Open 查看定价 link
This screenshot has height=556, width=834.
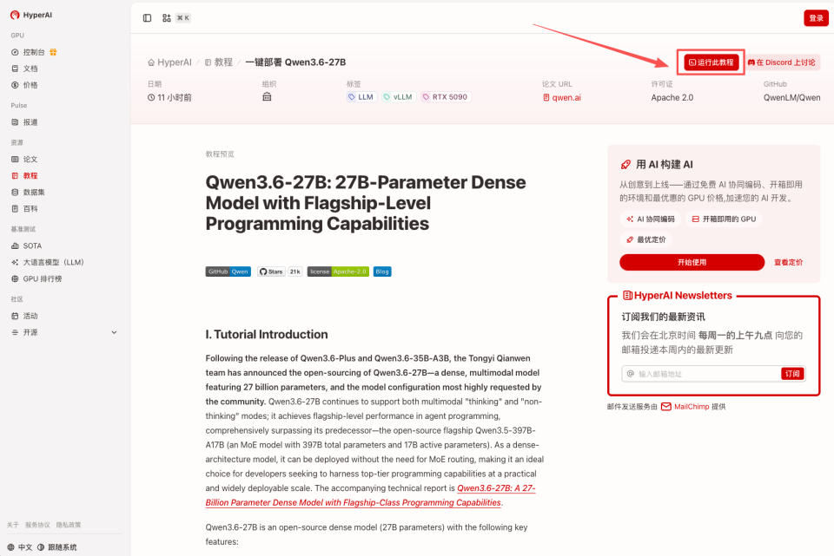pos(788,262)
